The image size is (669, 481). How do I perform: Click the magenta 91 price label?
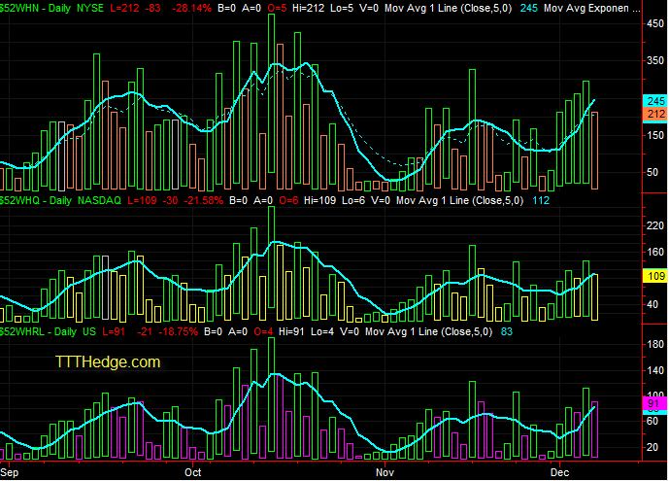coord(654,403)
